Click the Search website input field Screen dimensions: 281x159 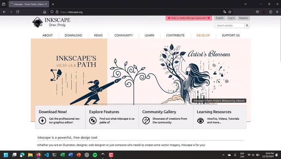[x=230, y=25]
